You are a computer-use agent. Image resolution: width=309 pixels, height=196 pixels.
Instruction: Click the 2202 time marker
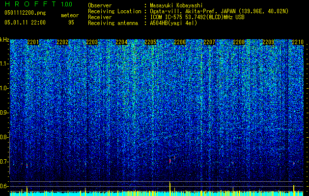[x=62, y=42]
